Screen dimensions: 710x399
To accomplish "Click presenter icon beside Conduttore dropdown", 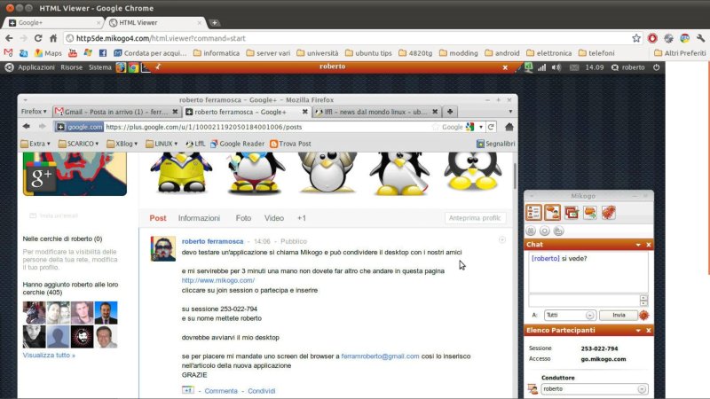I will (x=532, y=388).
